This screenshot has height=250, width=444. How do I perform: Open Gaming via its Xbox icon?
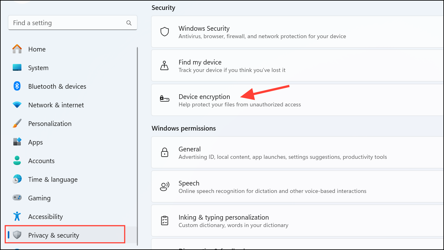click(x=17, y=198)
